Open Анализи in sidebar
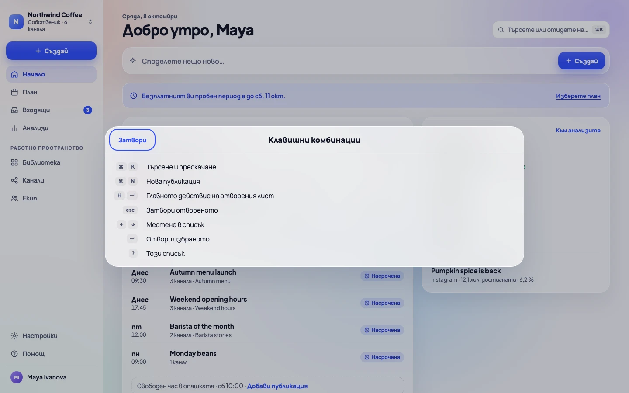 click(51, 128)
